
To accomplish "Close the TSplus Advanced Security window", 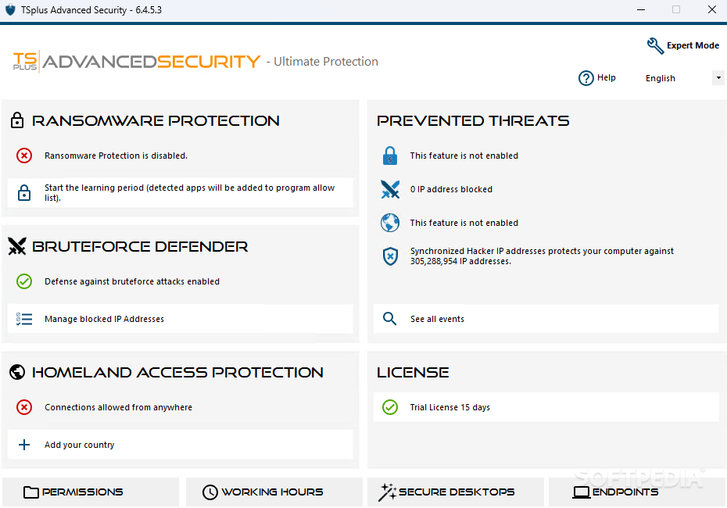I will coord(711,9).
